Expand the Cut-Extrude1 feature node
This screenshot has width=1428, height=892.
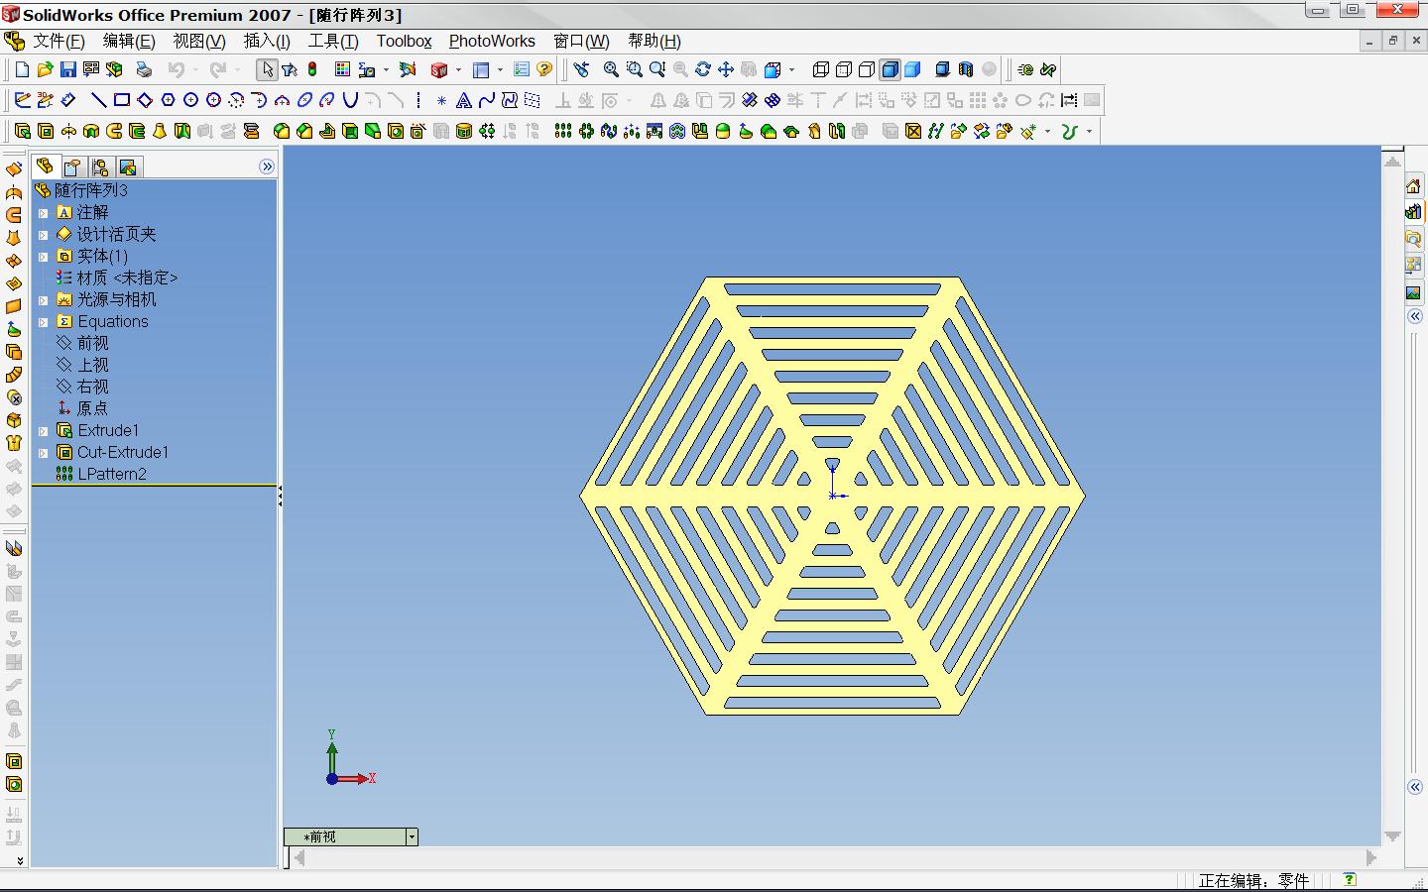(43, 453)
